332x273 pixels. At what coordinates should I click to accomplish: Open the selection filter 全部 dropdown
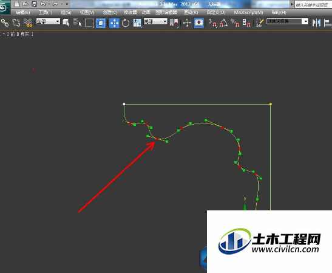point(48,21)
